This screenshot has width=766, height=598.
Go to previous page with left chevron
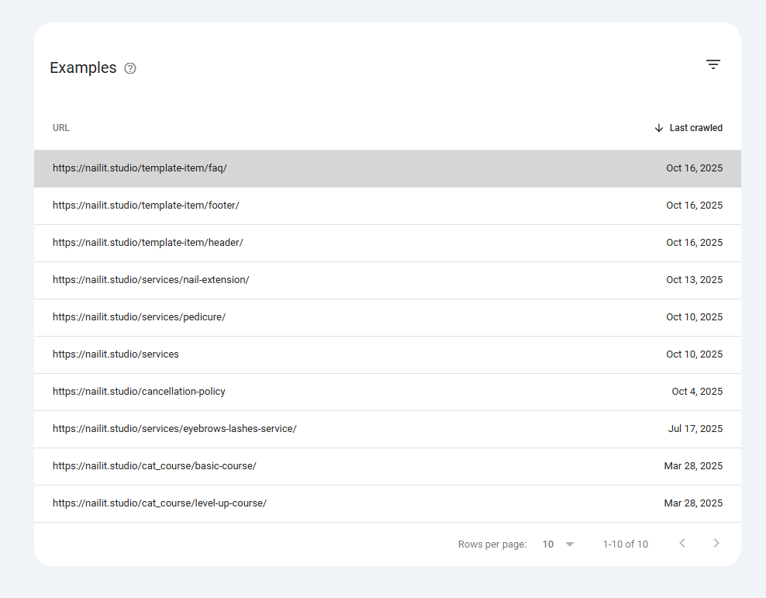coord(681,544)
